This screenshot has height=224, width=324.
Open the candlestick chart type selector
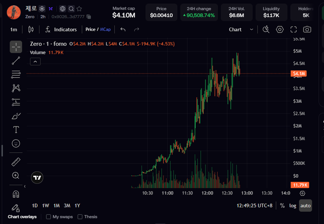click(31, 30)
